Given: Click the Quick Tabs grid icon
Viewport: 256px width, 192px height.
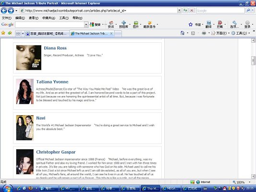Looking at the screenshot, I should 18,34.
